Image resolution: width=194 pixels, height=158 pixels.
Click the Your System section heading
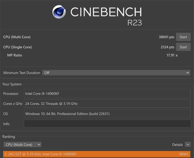[x=12, y=84]
